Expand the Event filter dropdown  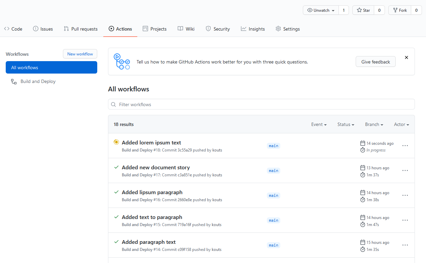point(319,124)
